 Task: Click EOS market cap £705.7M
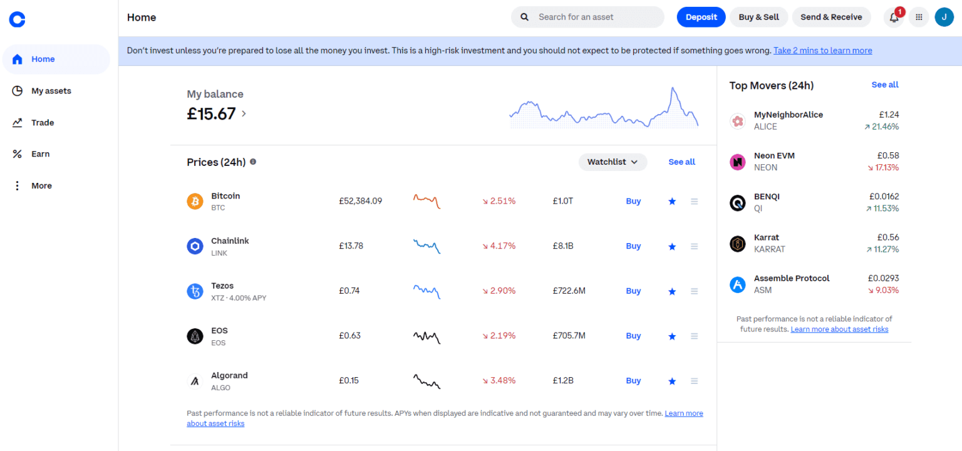(x=569, y=336)
